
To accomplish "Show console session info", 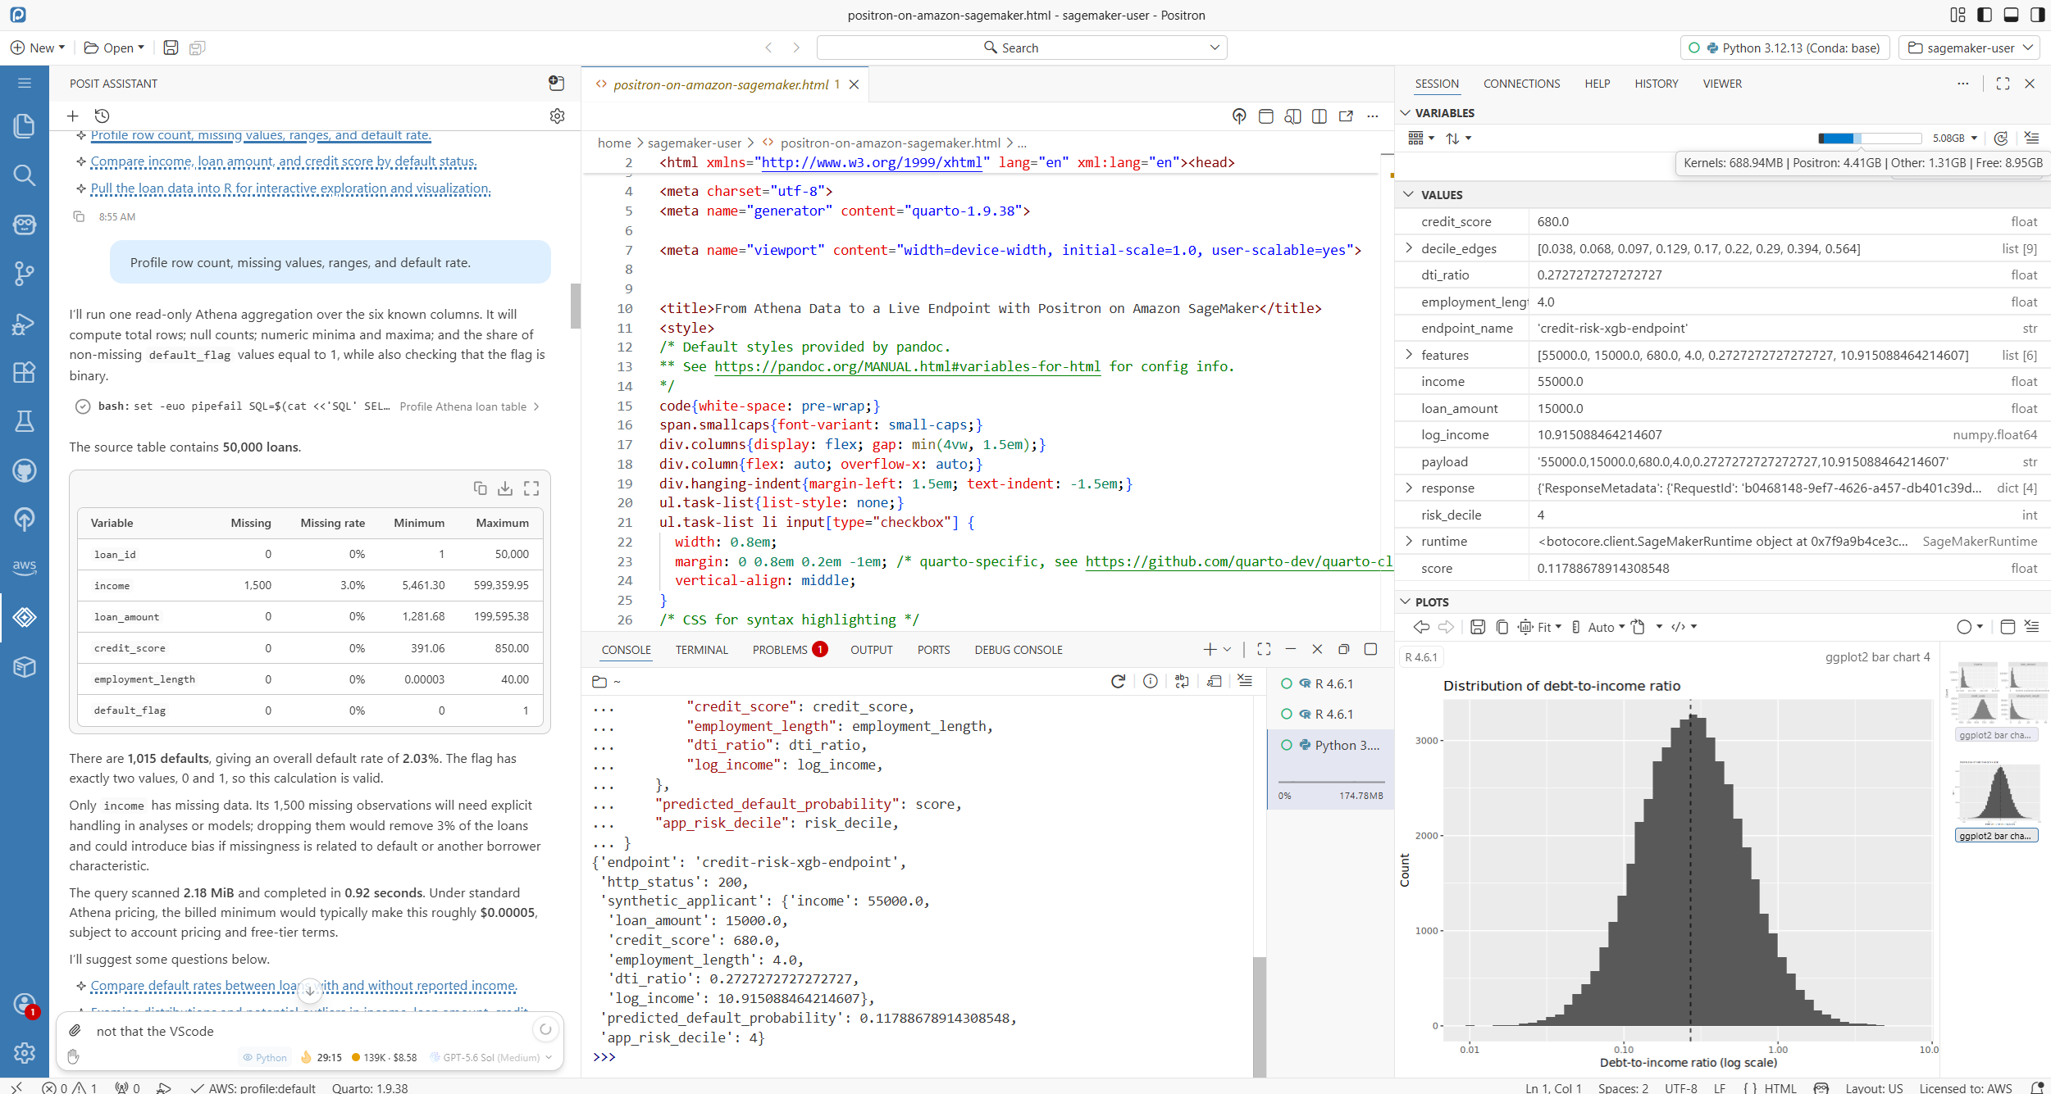I will pos(1151,681).
